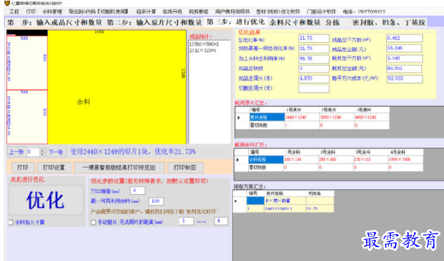Decrement the sheet number spinner down arrow
The width and height of the screenshot is (444, 261).
pyautogui.click(x=42, y=154)
